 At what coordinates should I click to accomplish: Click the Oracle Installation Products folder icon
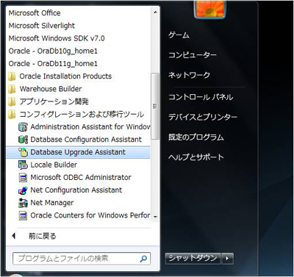click(12, 76)
